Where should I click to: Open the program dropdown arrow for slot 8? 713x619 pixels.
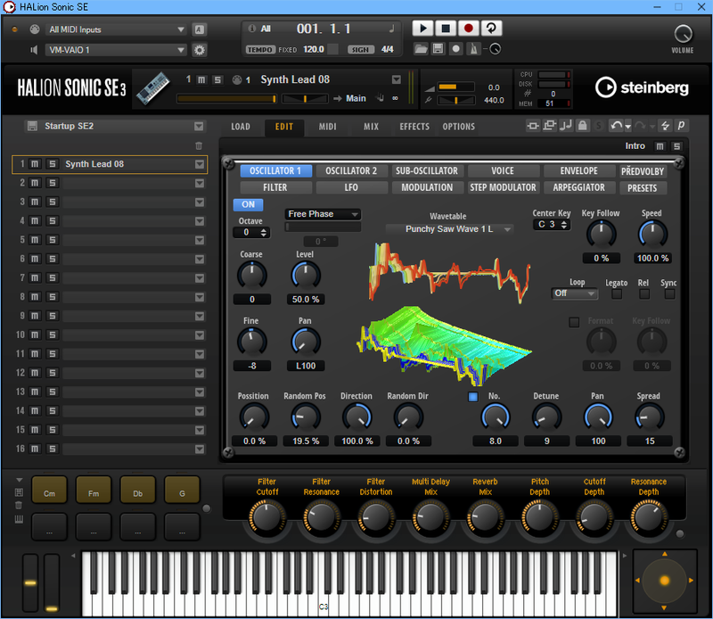(x=199, y=297)
